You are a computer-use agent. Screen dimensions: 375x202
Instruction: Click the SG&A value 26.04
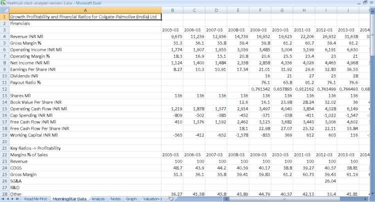330,181
